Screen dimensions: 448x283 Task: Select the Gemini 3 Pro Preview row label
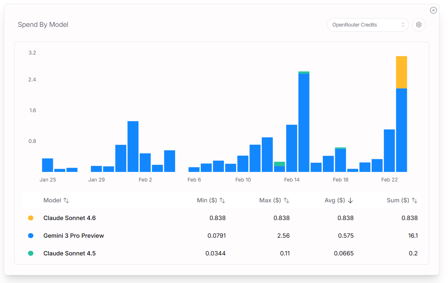point(73,236)
